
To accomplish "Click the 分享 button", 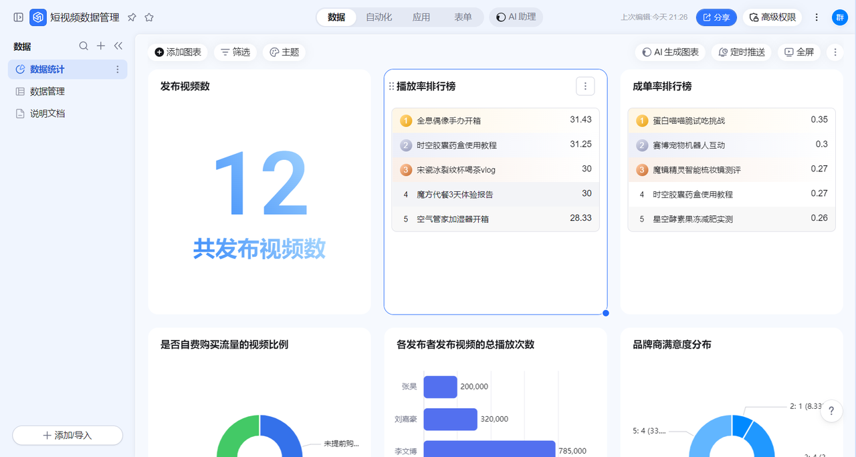I will 716,17.
